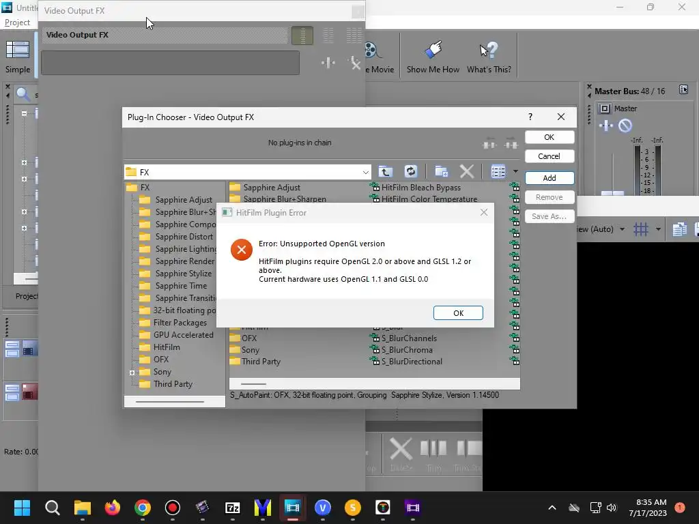The image size is (699, 524).
Task: Select Sapphire Adjust in folder tree
Action: point(184,200)
